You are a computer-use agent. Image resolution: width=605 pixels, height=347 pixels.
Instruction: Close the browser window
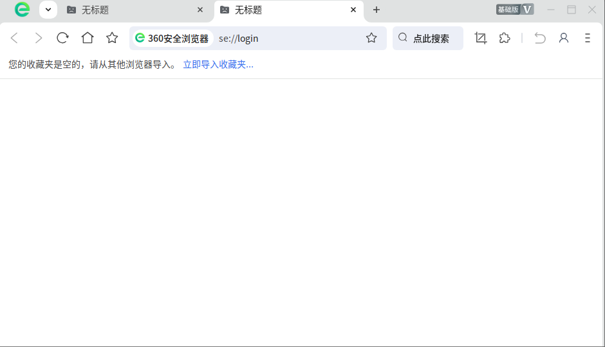tap(592, 10)
